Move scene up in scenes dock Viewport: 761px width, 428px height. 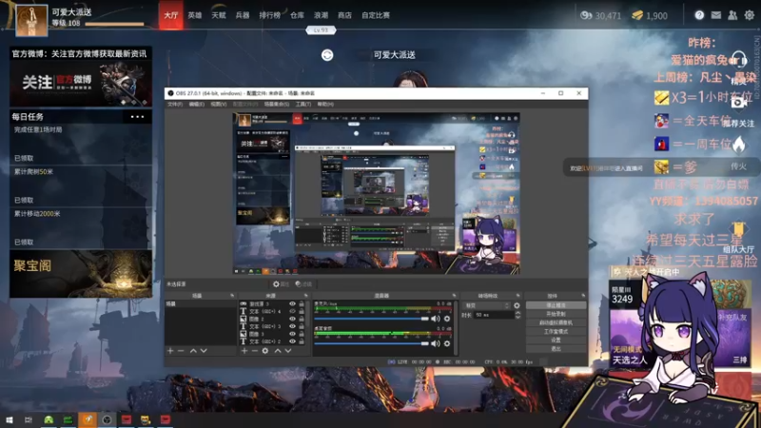[x=193, y=350]
